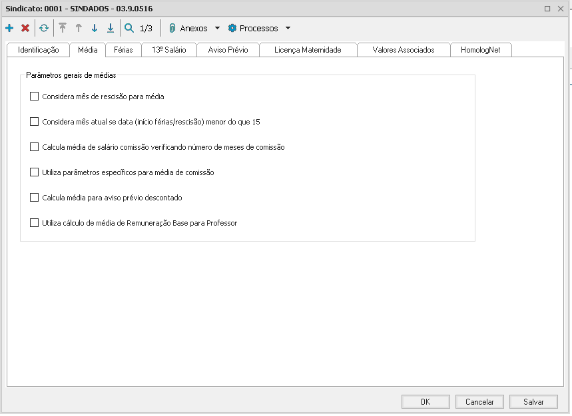Image resolution: width=572 pixels, height=416 pixels.
Task: Go to next record down arrow
Action: [x=95, y=28]
